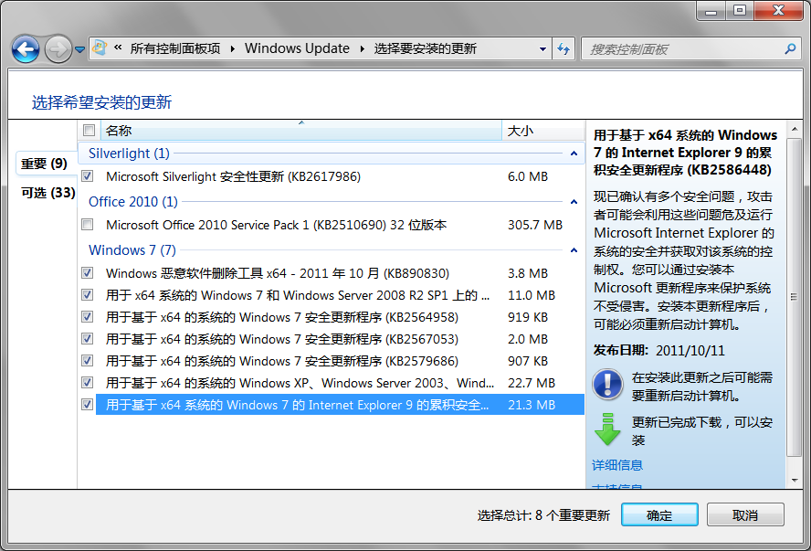Uncheck the Windows Server 2008 R2 SP1 update
The image size is (811, 551).
pos(88,295)
